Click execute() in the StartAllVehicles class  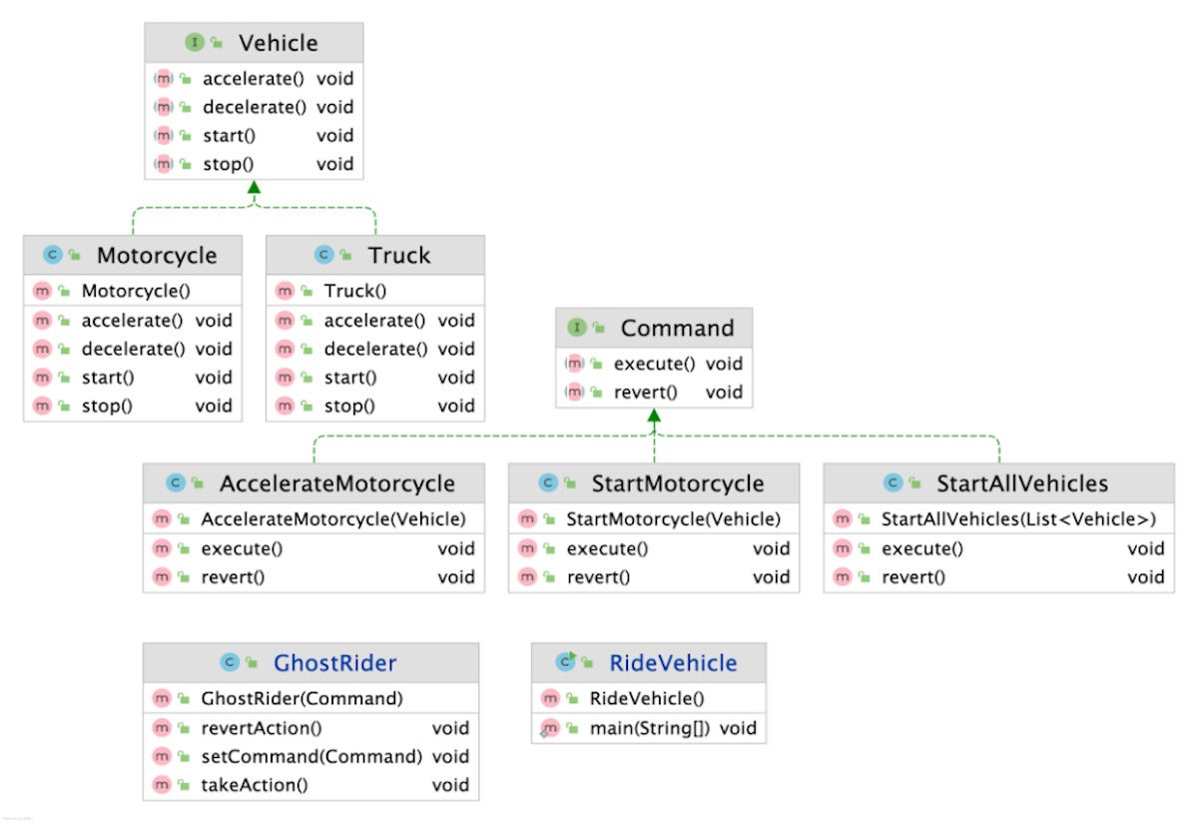(923, 548)
